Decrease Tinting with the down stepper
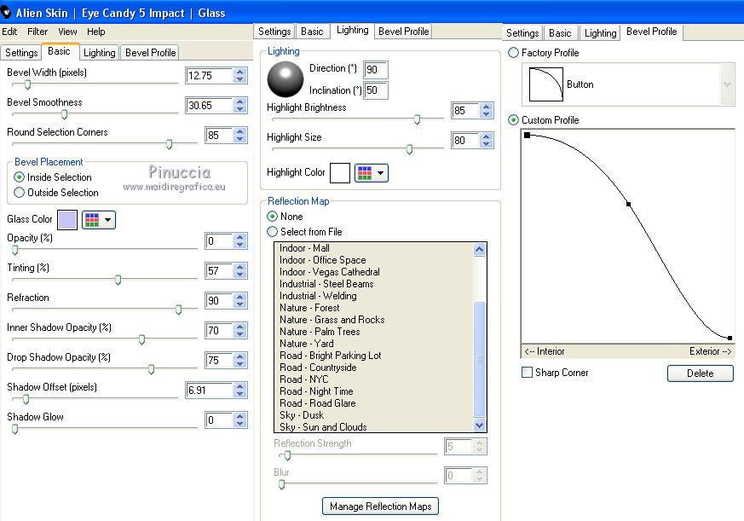This screenshot has height=521, width=744. pos(240,275)
